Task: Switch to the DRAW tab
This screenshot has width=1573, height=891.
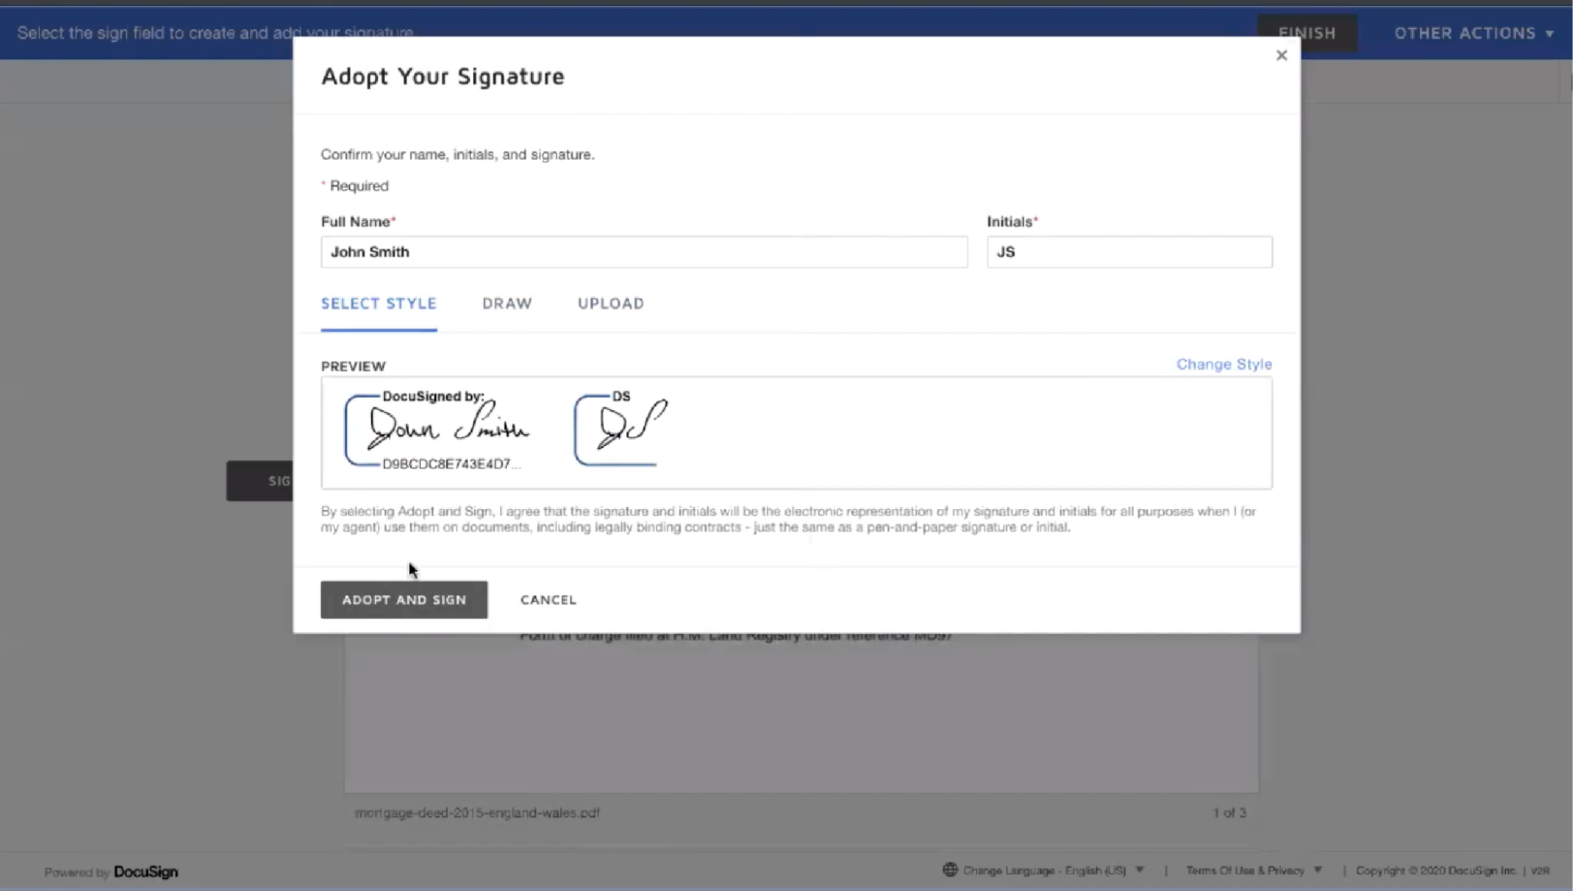Action: (507, 303)
